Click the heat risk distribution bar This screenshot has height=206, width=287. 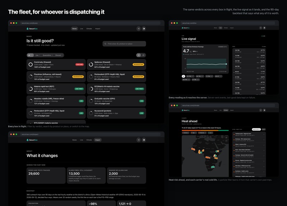pos(205,131)
